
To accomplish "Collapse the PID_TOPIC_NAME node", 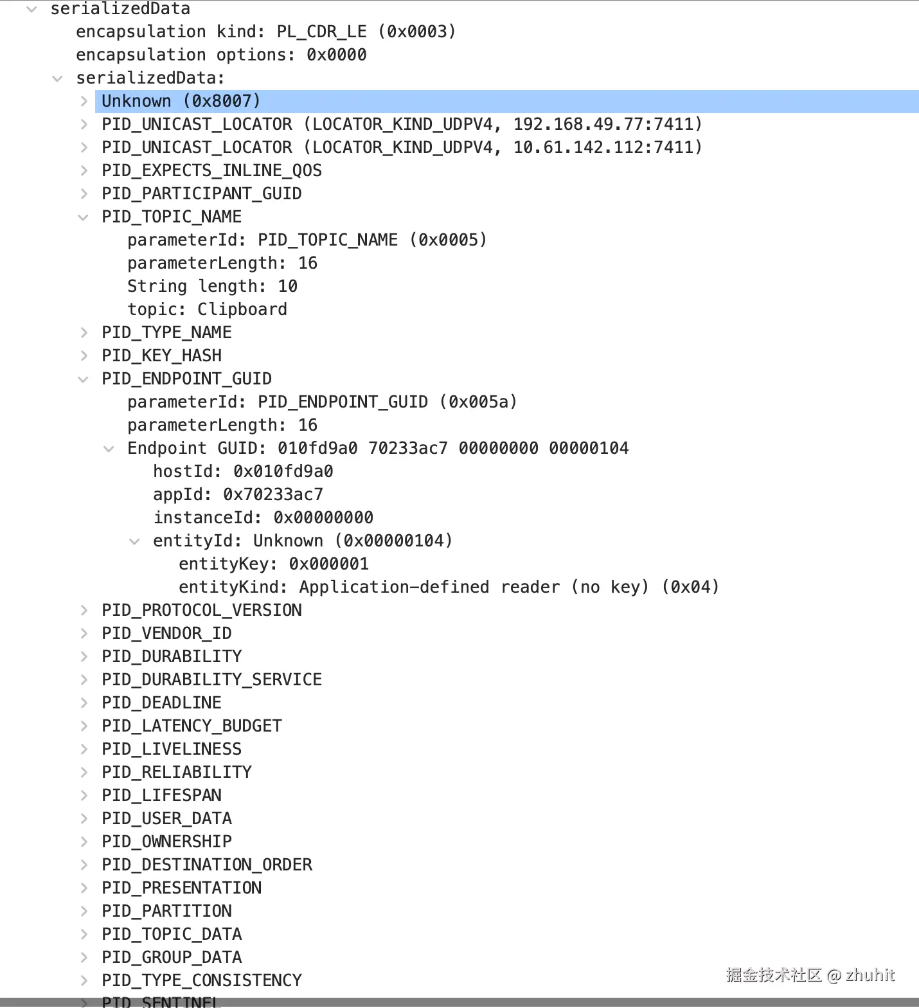I will click(x=84, y=217).
